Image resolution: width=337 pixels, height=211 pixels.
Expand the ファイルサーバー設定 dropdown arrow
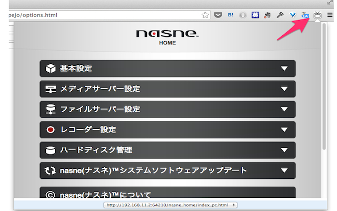click(x=284, y=109)
